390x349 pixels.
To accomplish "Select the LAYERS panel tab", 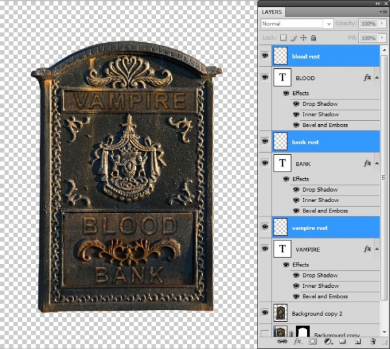I will pos(272,12).
